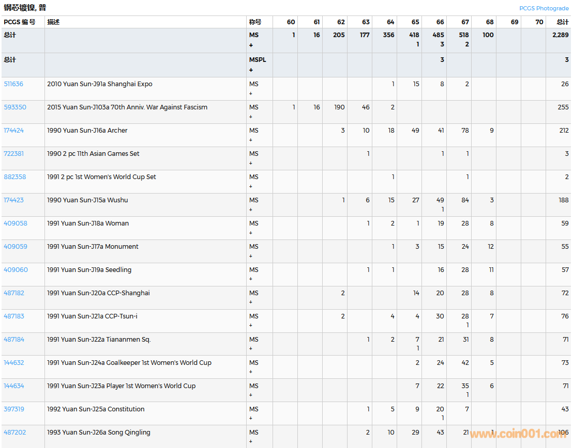This screenshot has height=448, width=573.
Task: Open PCGS number 511636 link
Action: coord(13,84)
